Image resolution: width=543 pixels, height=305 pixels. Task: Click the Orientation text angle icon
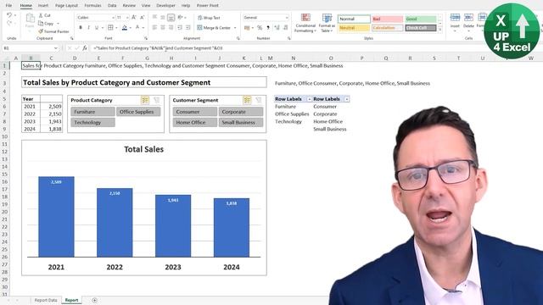pyautogui.click(x=180, y=17)
